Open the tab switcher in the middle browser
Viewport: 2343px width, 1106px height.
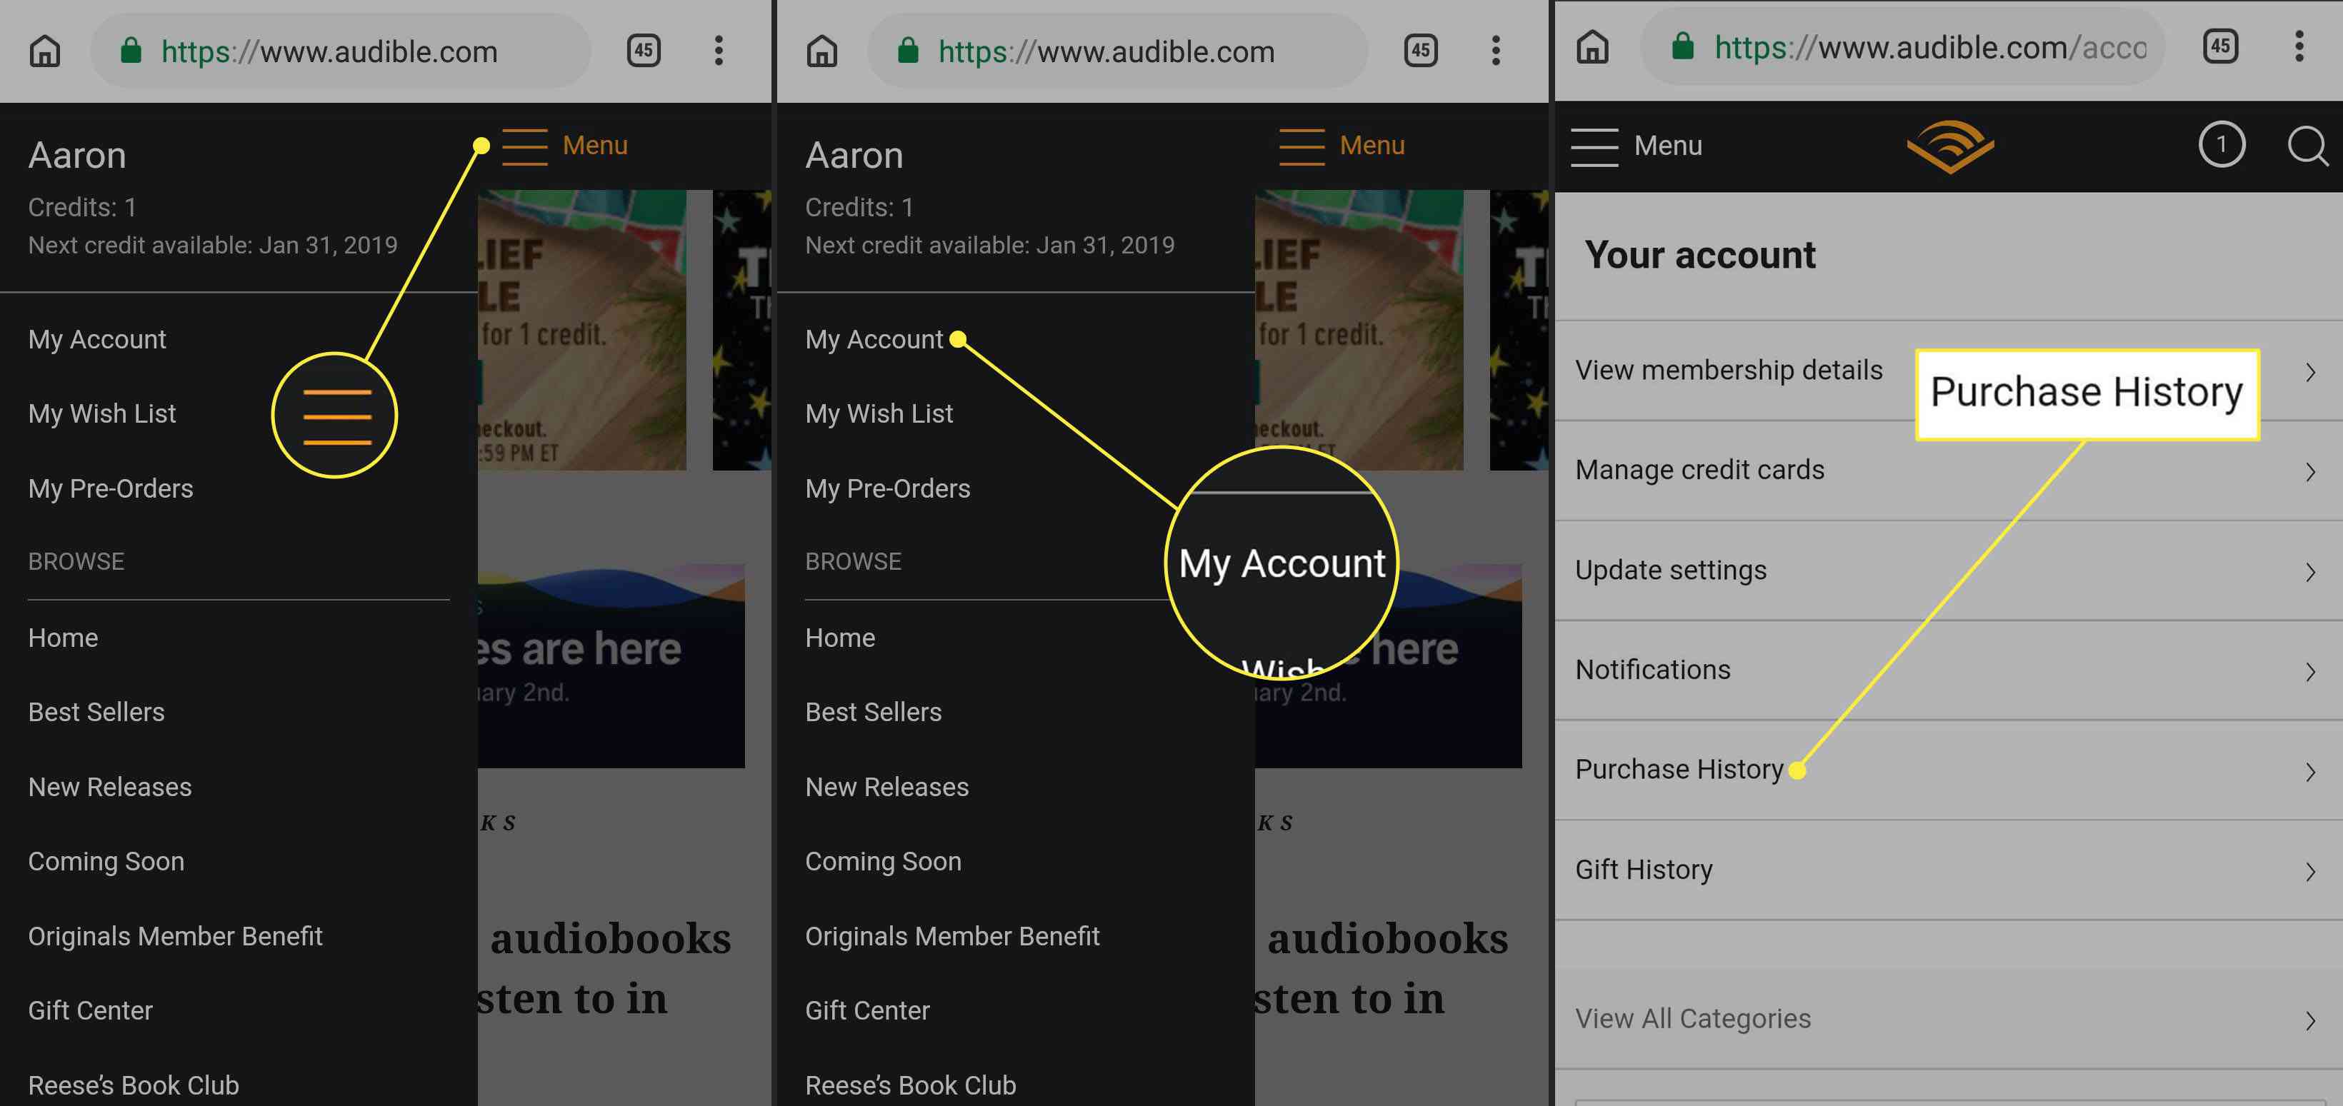pos(1421,50)
